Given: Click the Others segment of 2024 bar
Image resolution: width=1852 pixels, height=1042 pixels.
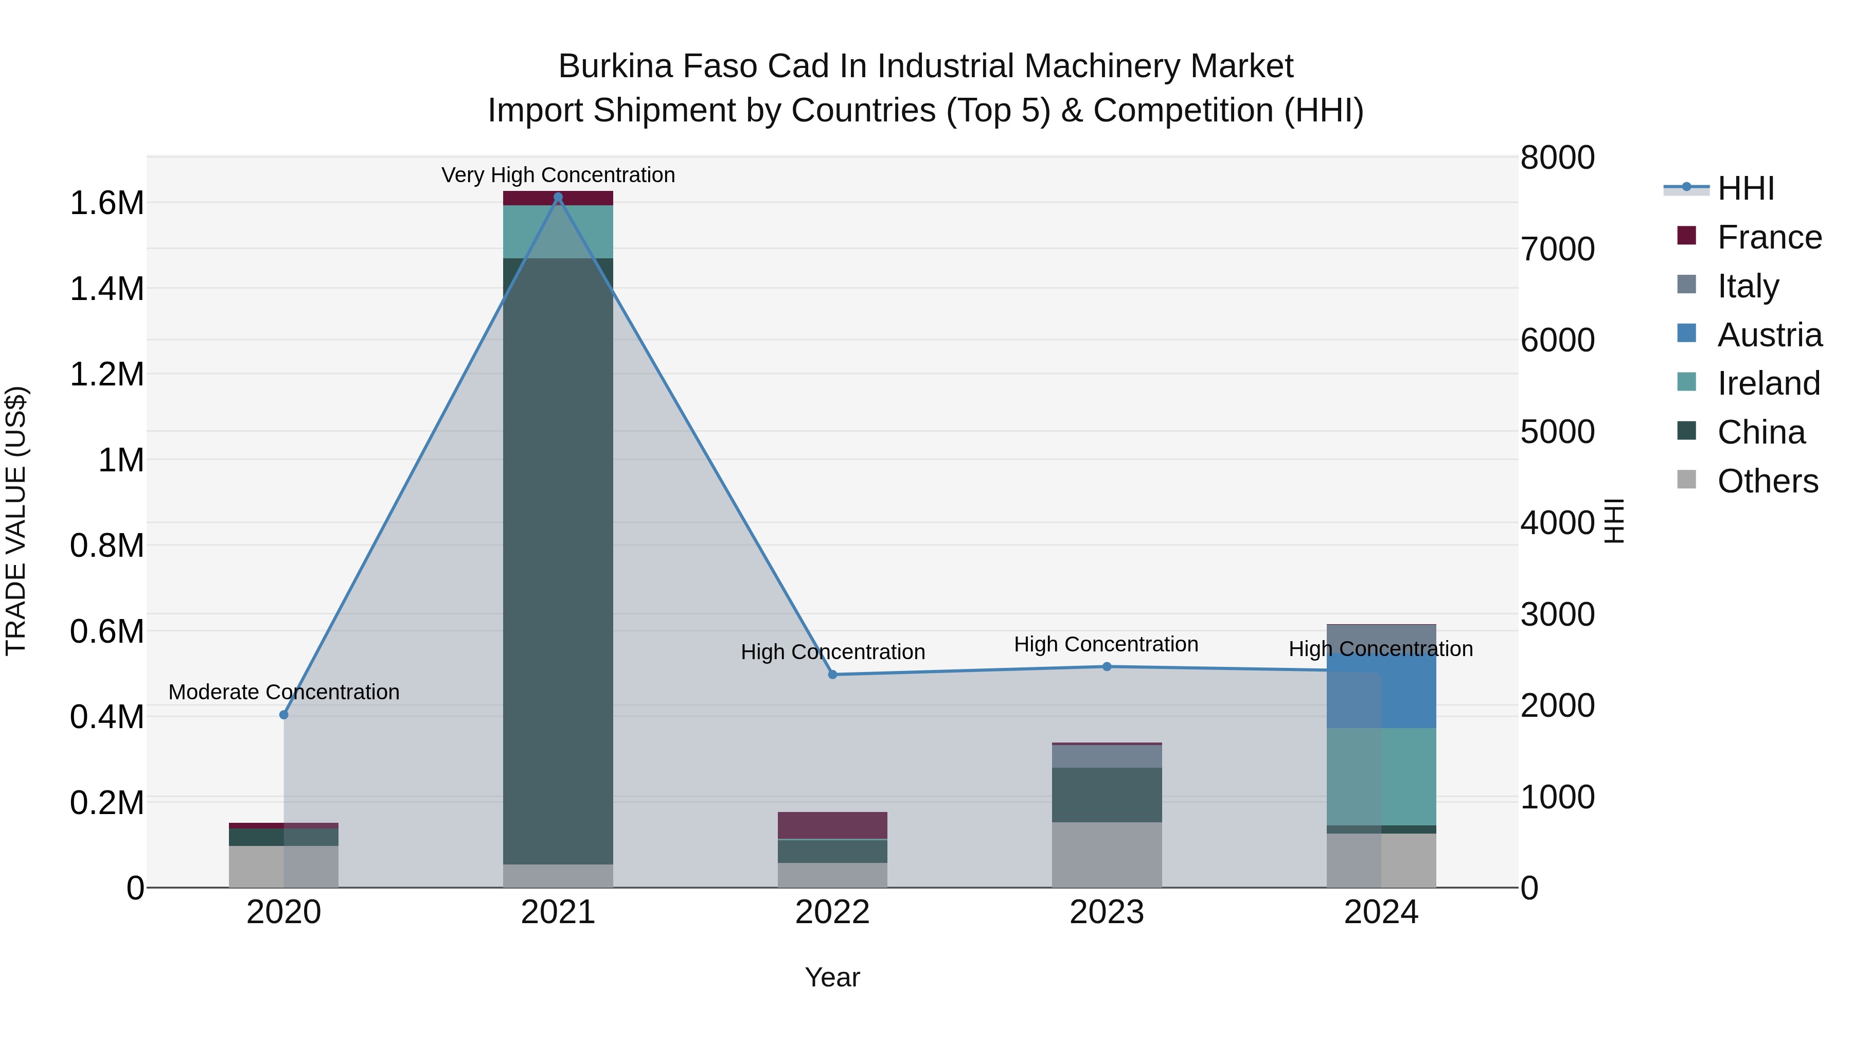Looking at the screenshot, I should 1381,861.
